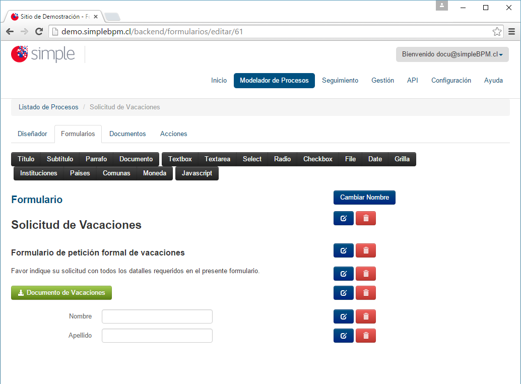Follow the Listado de Procesos breadcrumb
Viewport: 521px width, 384px height.
tap(48, 107)
